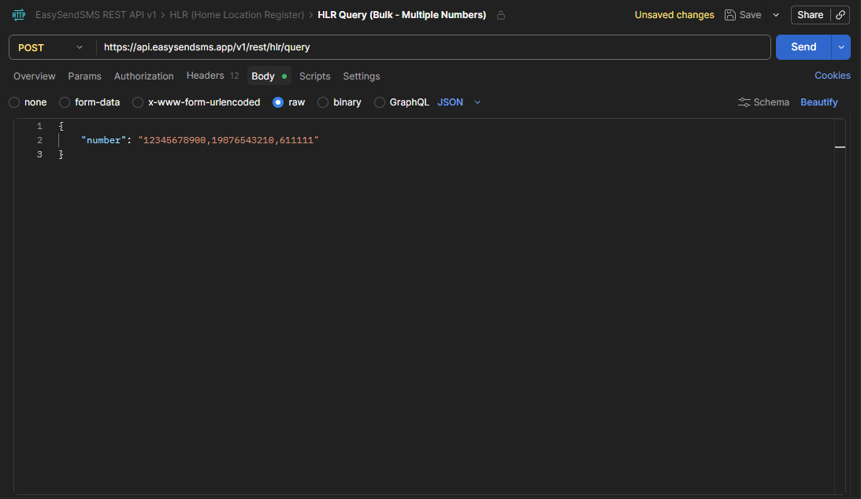Go to the Settings tab

point(362,76)
